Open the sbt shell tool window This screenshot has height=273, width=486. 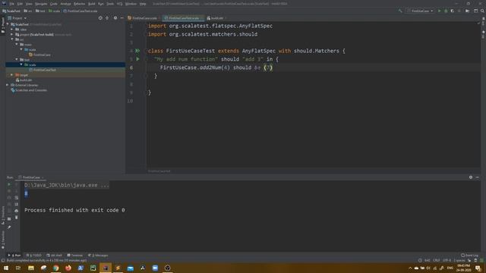54,256
